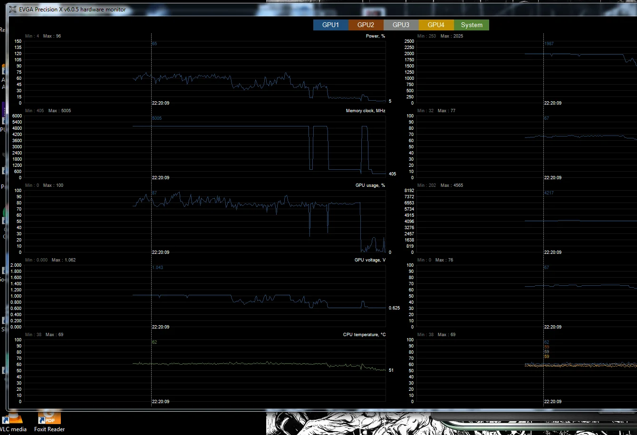Click the 22:20:09 timestamp under Memory clock graph
637x435 pixels.
coord(161,177)
